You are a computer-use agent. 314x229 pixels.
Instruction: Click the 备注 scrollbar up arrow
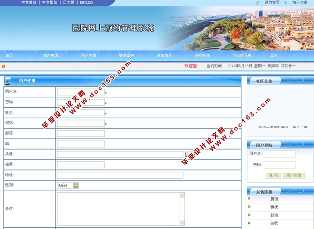tap(182, 195)
